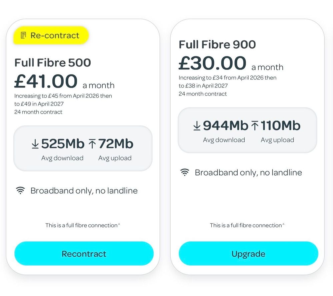Click the £30.00 monthly price

click(x=212, y=63)
